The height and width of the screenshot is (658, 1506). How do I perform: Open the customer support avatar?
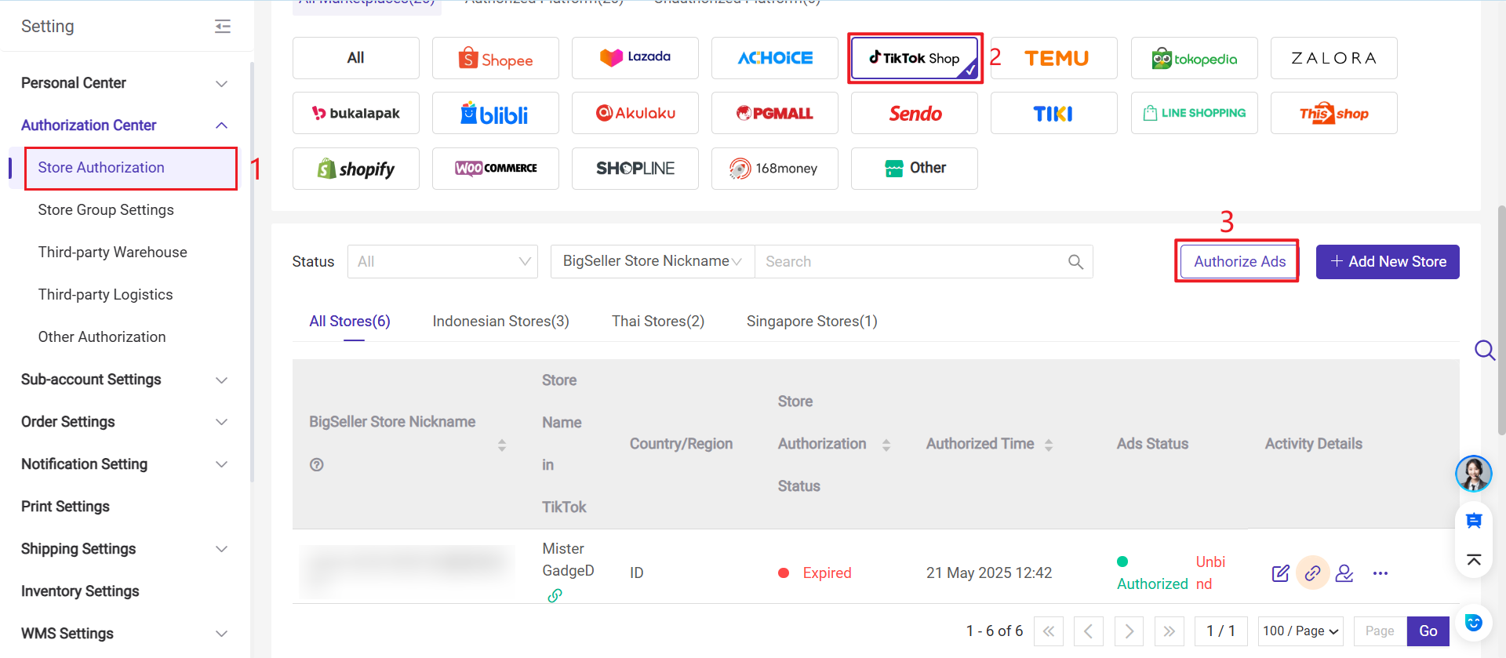point(1474,474)
